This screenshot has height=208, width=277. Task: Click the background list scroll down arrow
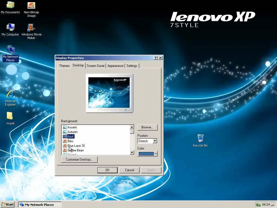tap(132, 152)
